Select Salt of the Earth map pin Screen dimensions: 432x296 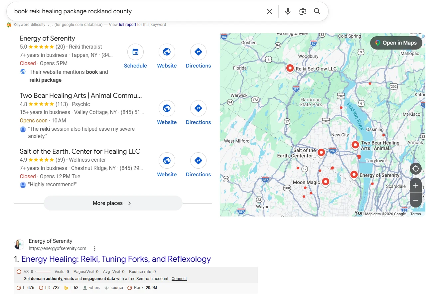point(321,153)
